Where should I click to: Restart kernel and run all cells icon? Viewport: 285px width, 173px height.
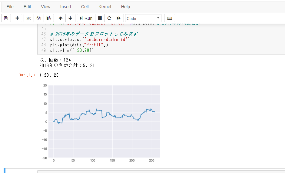119,18
